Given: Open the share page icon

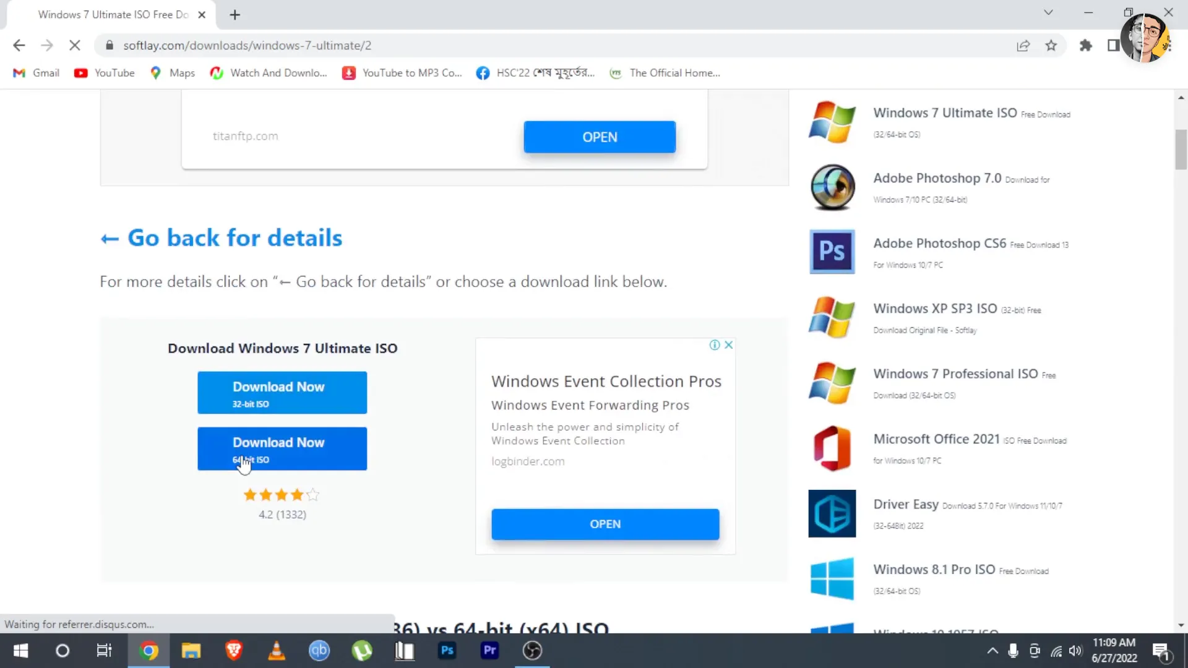Looking at the screenshot, I should point(1023,45).
